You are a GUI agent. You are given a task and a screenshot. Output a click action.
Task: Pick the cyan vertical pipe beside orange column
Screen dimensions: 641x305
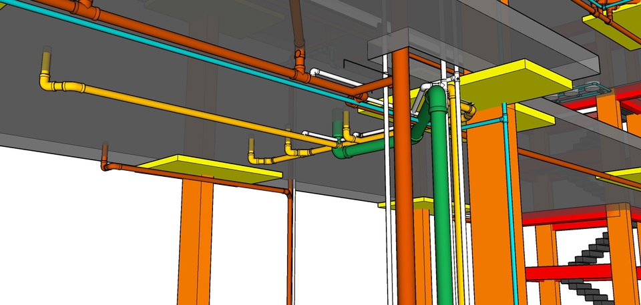click(511, 204)
